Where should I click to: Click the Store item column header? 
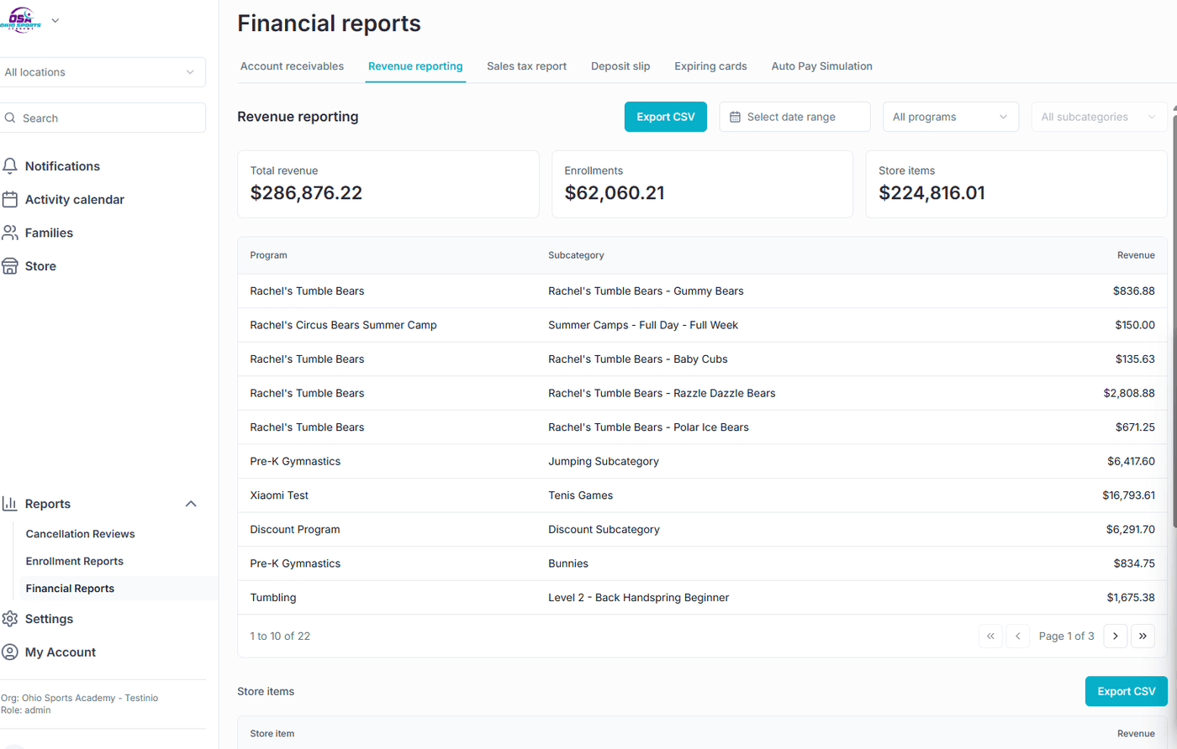point(272,734)
